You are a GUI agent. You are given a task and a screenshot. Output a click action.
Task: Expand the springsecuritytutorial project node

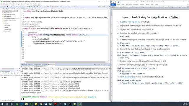[x=1, y=11]
